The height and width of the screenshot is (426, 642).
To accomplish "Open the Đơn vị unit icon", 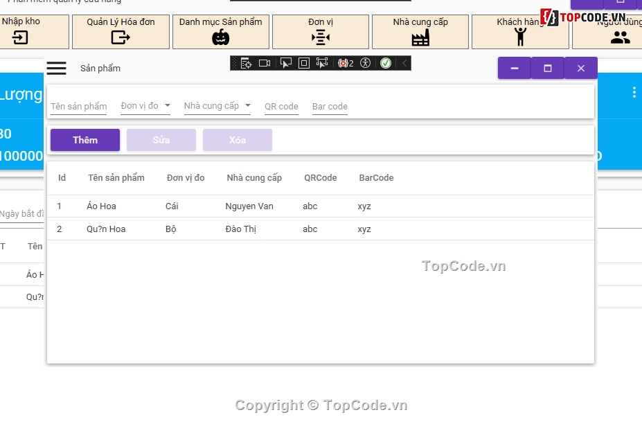I will [320, 37].
